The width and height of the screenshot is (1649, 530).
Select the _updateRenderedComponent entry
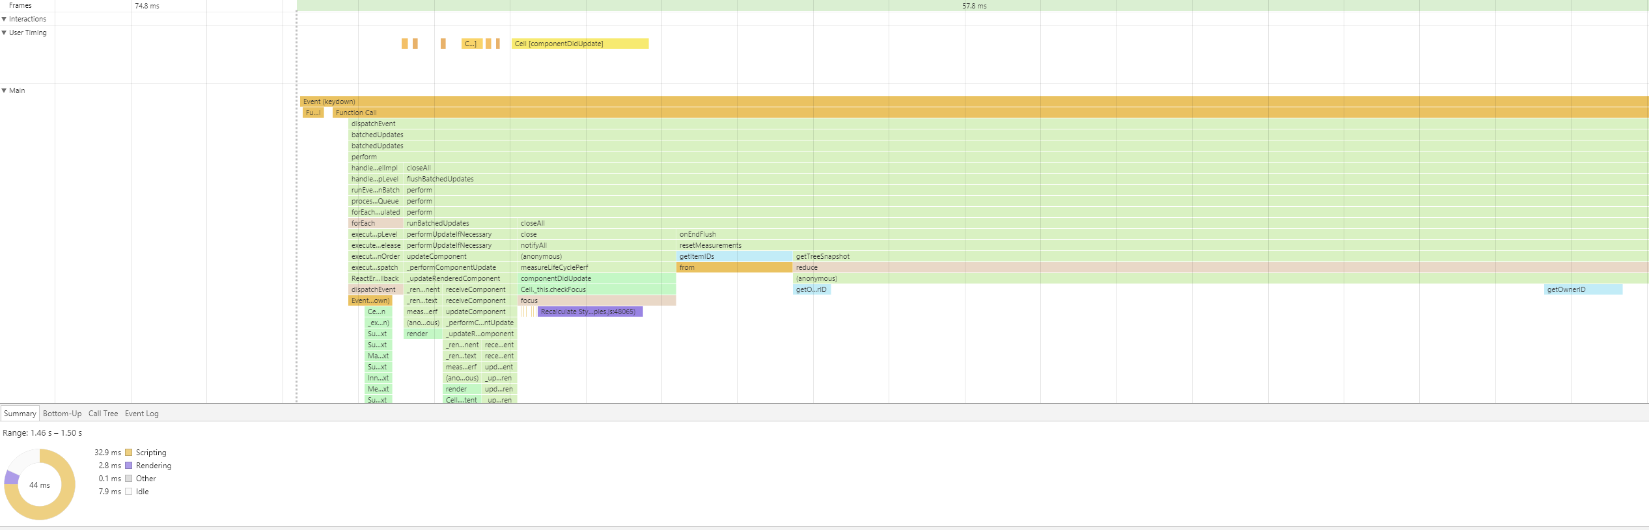click(x=460, y=278)
